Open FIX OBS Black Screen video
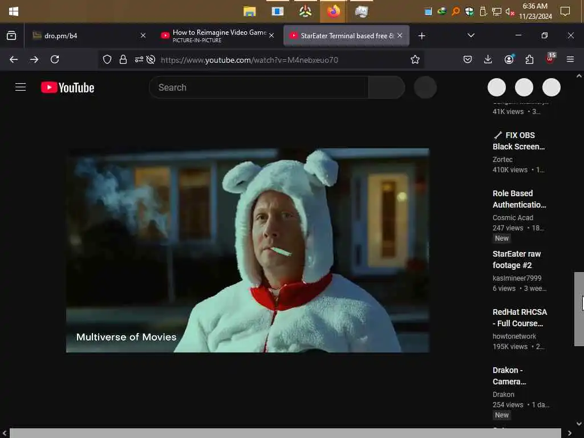Image resolution: width=584 pixels, height=438 pixels. pos(519,141)
